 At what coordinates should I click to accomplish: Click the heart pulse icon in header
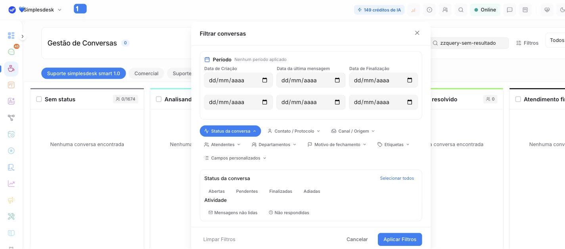547,10
